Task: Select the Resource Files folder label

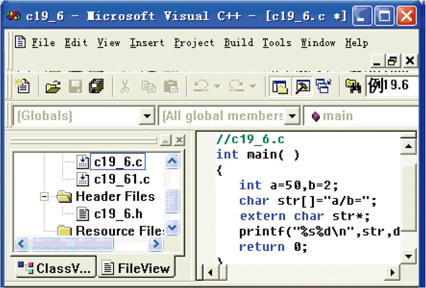Action: 119,231
